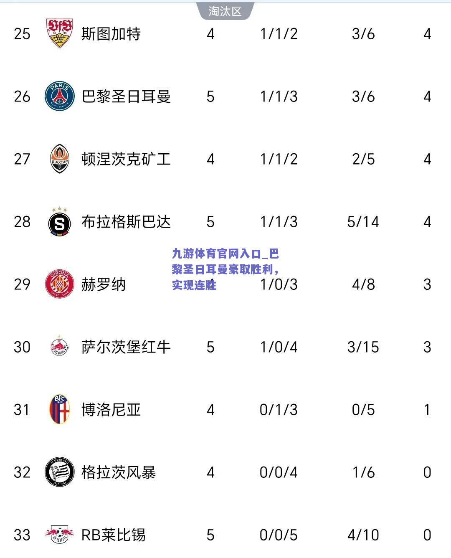Click the Shakhtar Donetsk crest

tap(60, 159)
